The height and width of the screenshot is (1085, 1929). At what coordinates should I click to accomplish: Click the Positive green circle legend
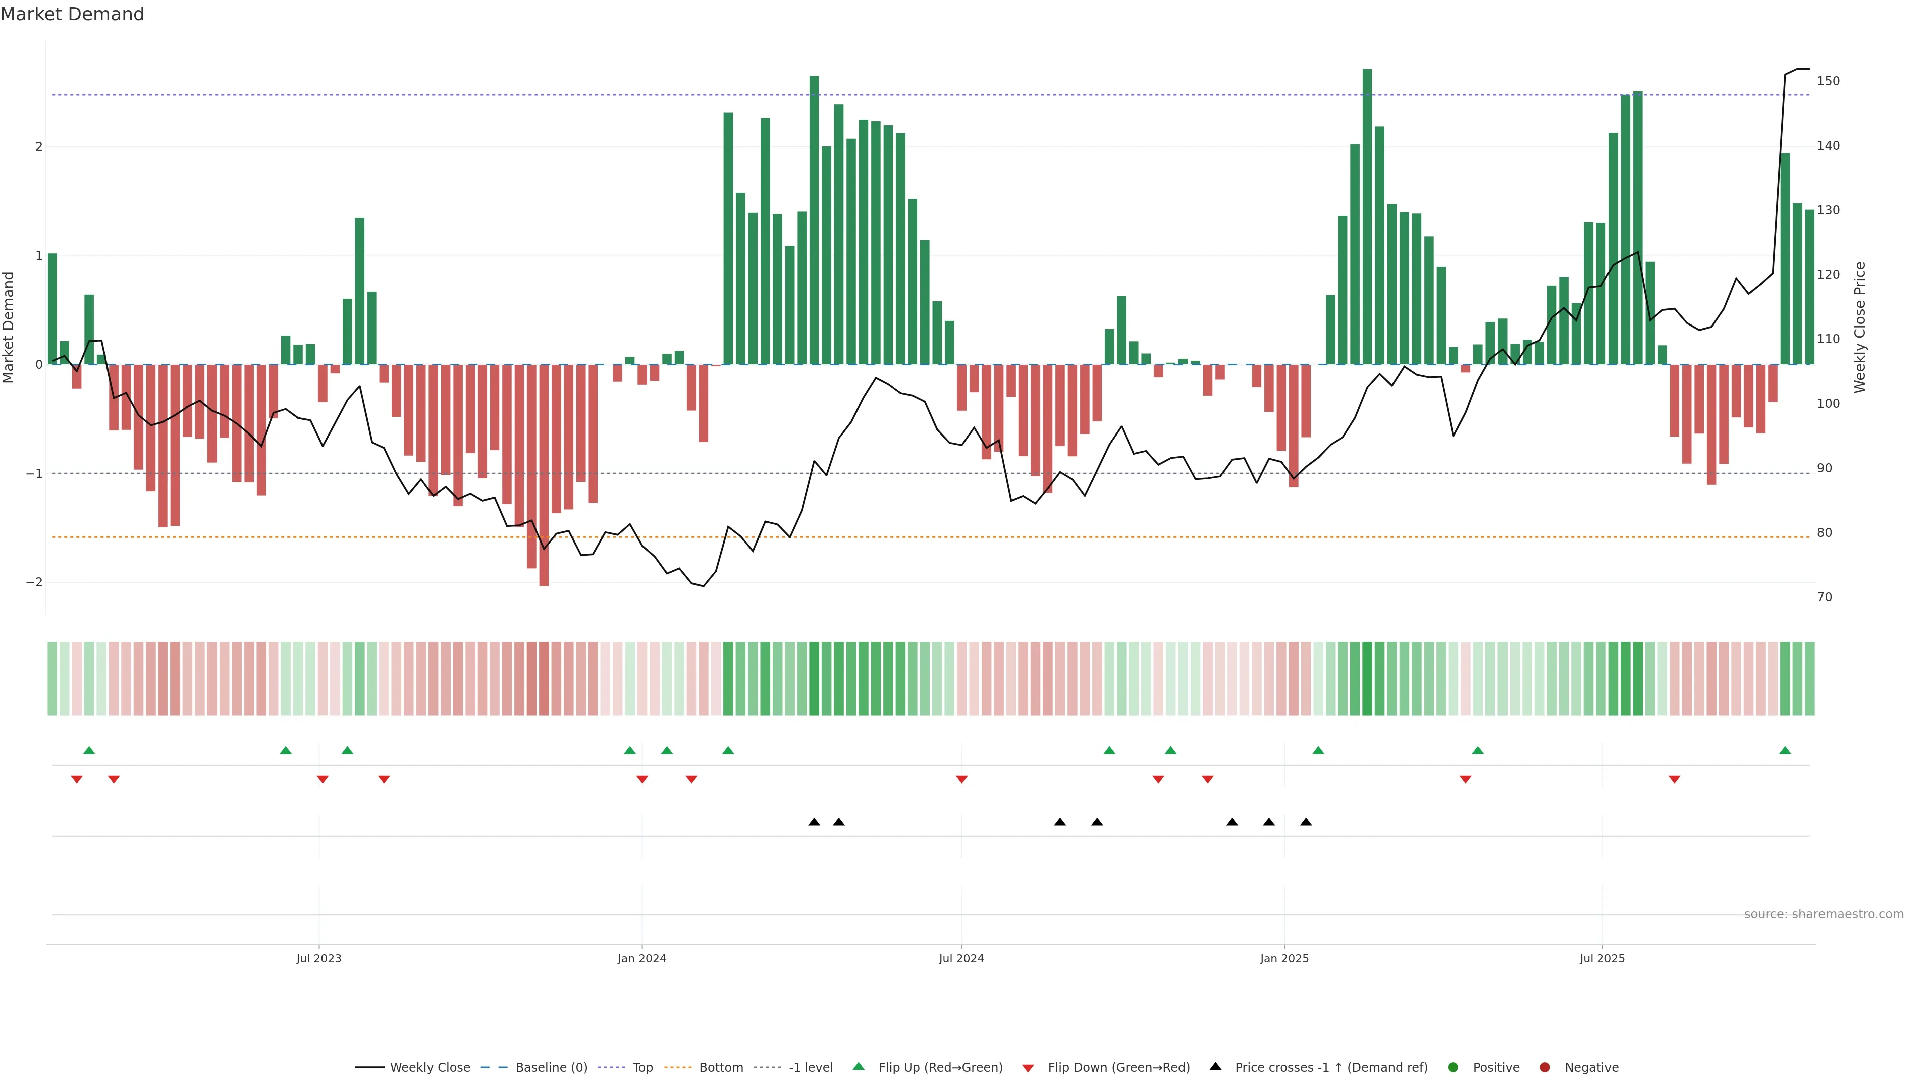click(1453, 1068)
